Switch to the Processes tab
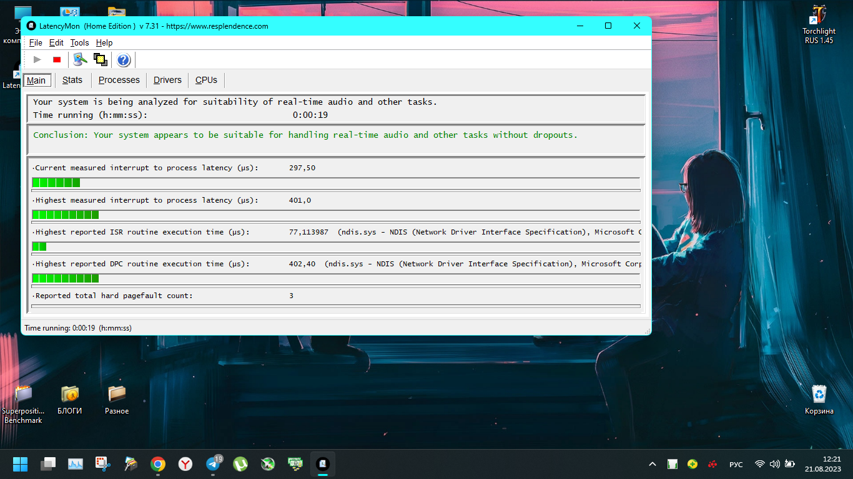The image size is (853, 479). coord(119,80)
